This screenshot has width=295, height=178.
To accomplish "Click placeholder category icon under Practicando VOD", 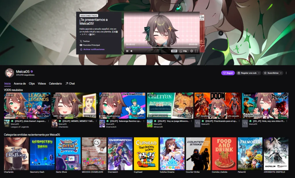I will tap(197, 124).
